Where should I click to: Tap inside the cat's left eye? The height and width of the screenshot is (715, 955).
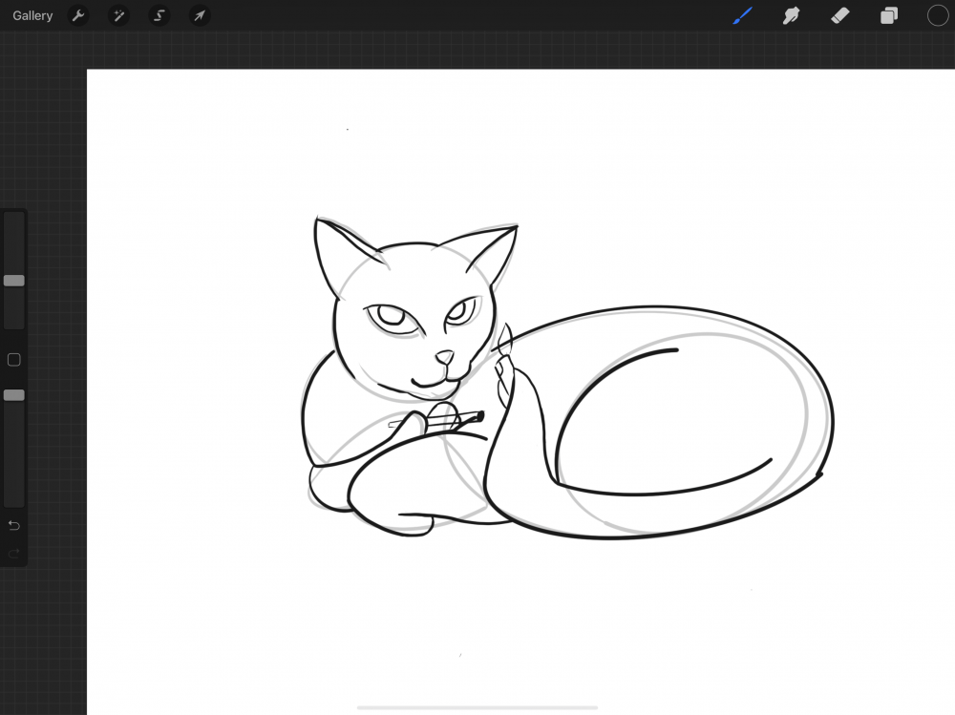pos(388,315)
